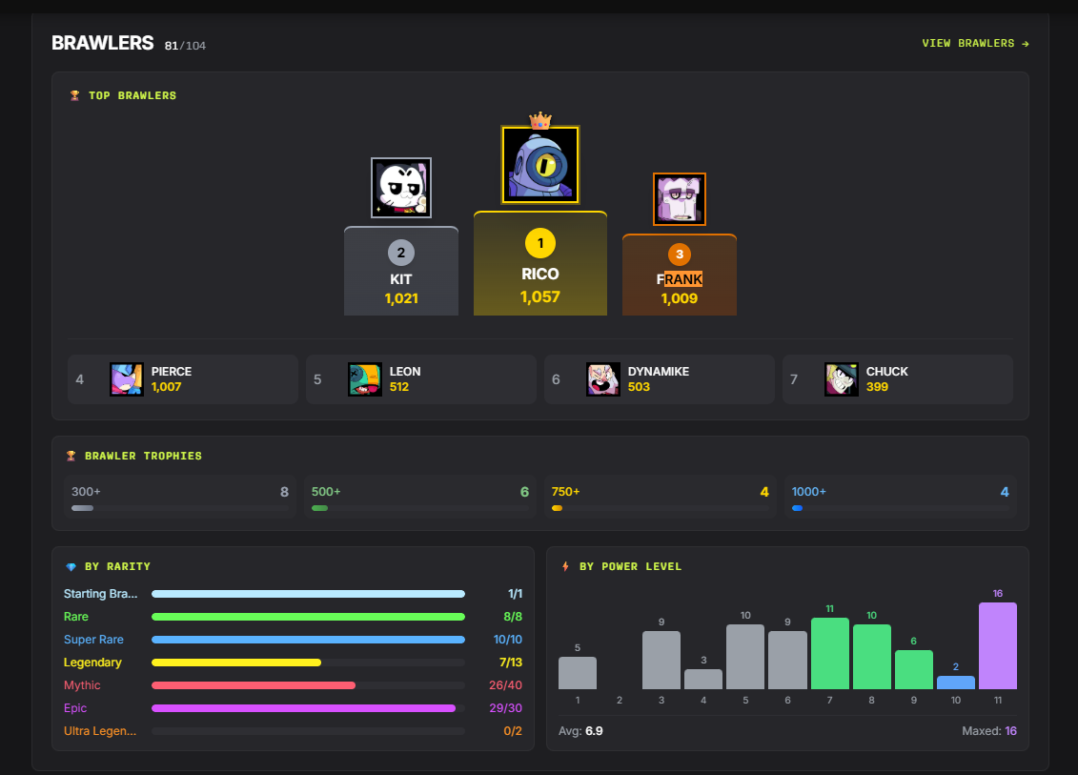Click the By Rarity gem icon
This screenshot has width=1078, height=775.
pos(71,566)
